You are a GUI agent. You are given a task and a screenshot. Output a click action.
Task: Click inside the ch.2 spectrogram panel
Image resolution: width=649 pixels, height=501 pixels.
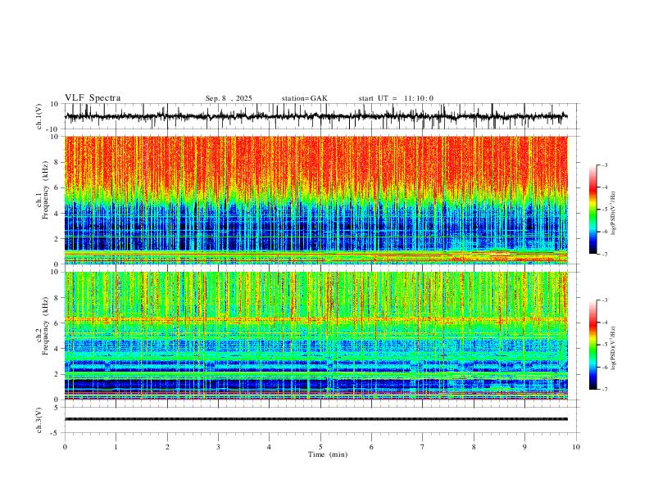315,336
